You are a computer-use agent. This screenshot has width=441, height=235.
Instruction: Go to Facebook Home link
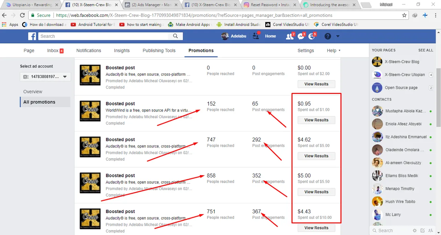[x=270, y=36]
